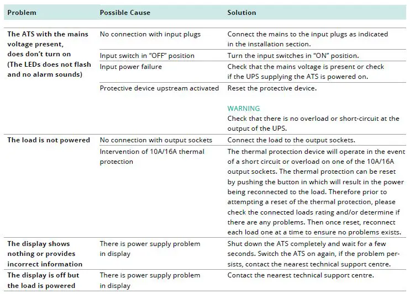Click the "Possible Cause" column header
Image resolution: width=410 pixels, height=294 pixels.
tap(125, 13)
